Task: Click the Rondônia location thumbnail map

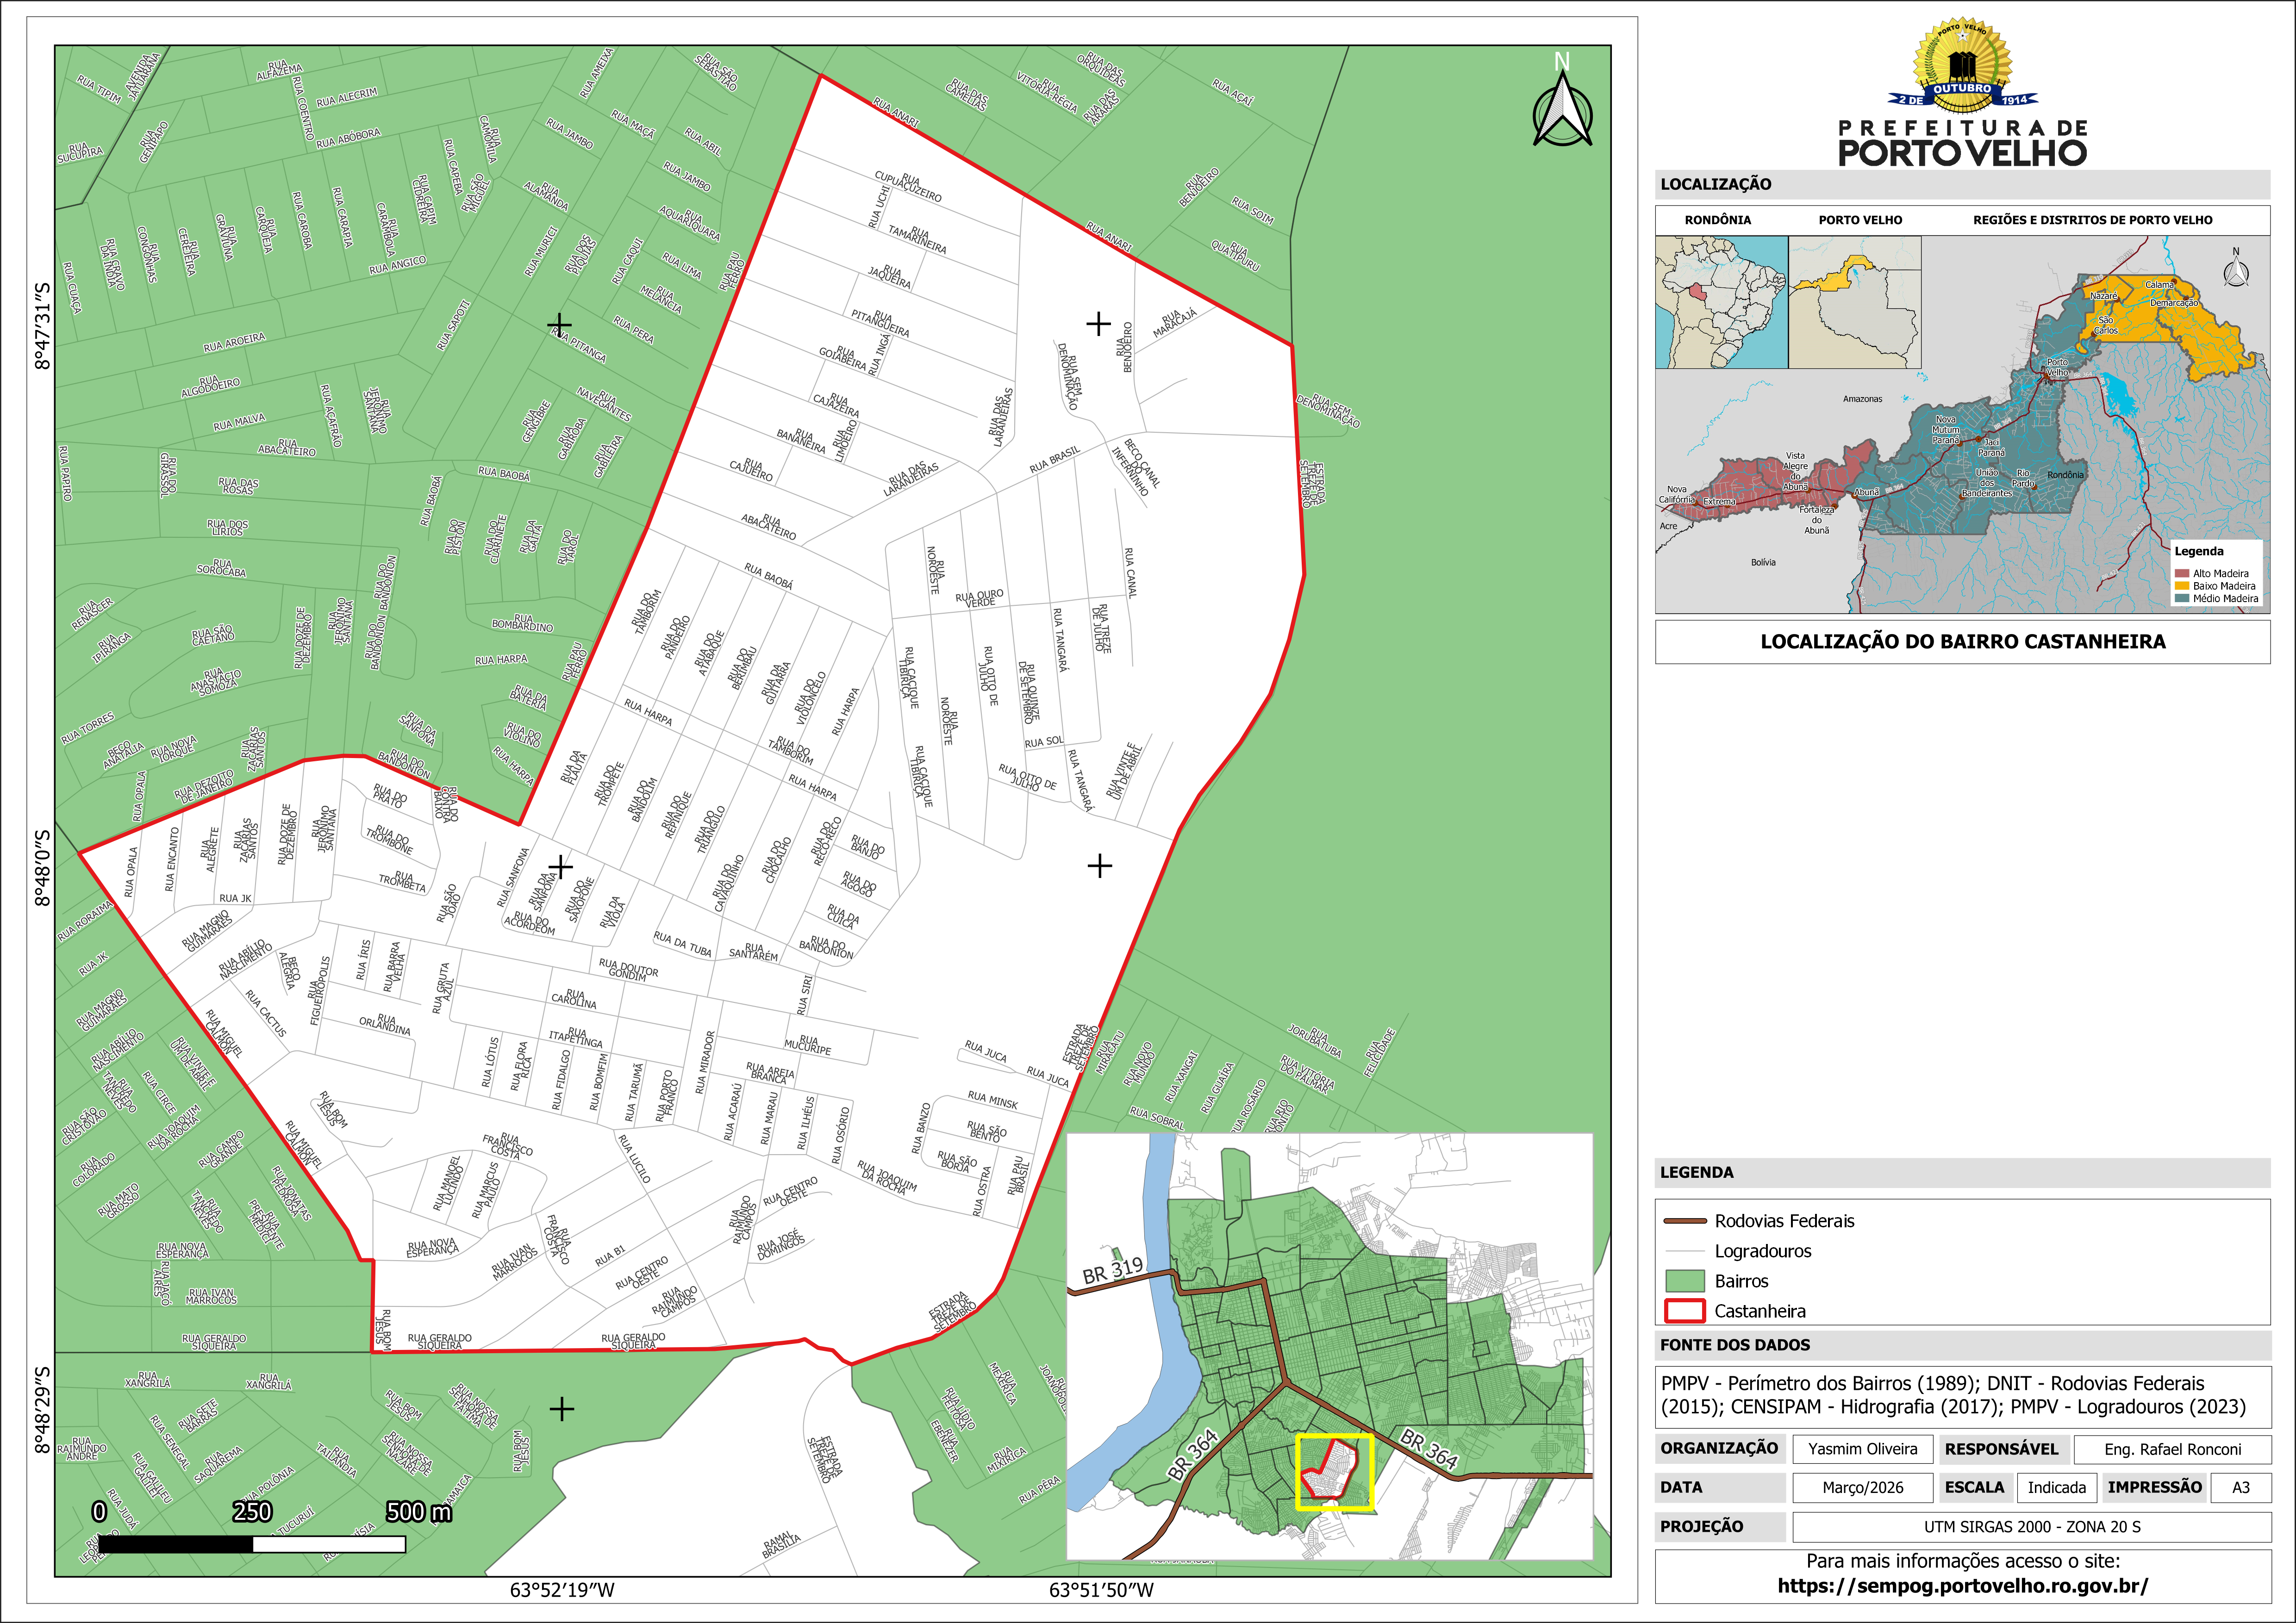Action: (1721, 302)
